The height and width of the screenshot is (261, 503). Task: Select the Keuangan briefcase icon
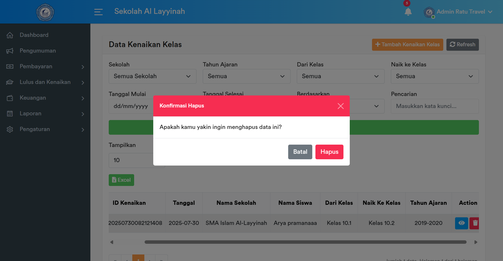[10, 98]
